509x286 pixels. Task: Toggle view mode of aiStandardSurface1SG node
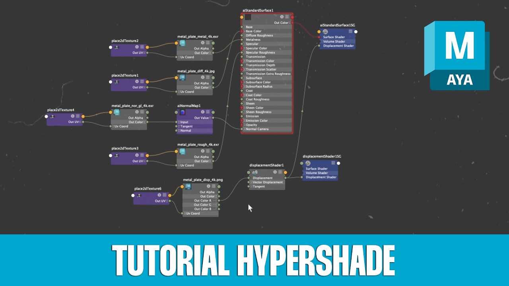click(x=350, y=31)
